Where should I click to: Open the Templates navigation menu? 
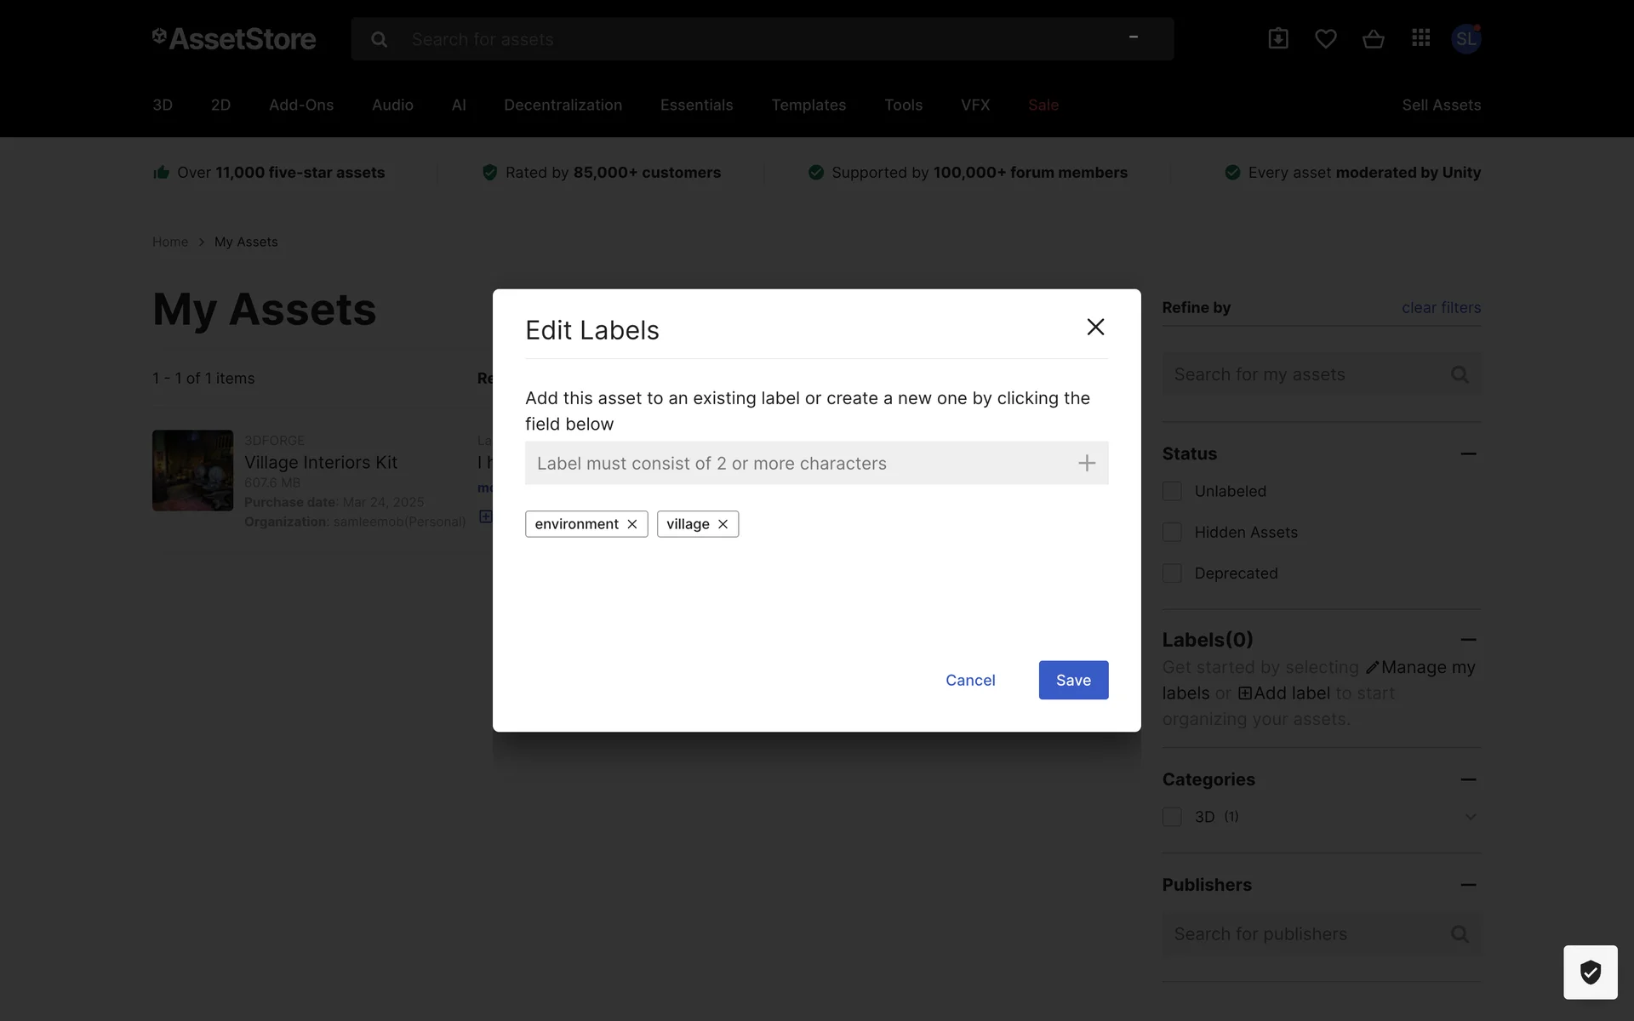(808, 105)
